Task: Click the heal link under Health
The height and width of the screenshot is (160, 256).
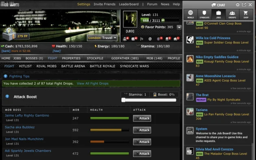Action: 56,51
